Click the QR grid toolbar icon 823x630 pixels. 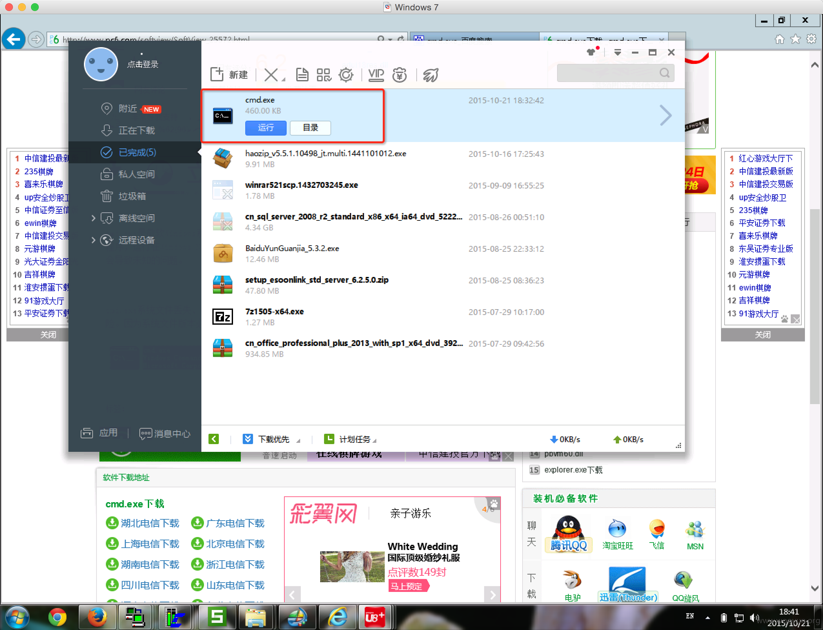coord(324,75)
